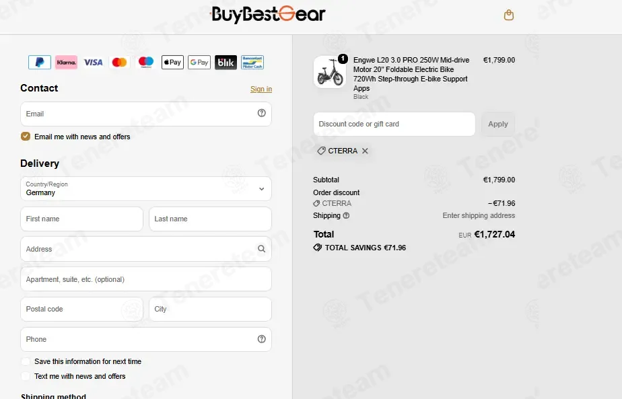Click the Subtotal label

(x=326, y=180)
